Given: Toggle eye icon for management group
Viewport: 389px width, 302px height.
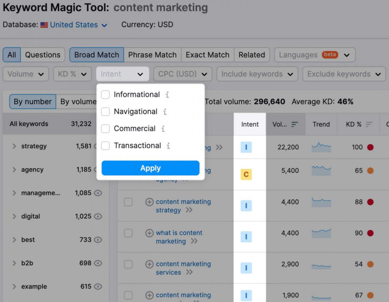Looking at the screenshot, I should (x=98, y=193).
